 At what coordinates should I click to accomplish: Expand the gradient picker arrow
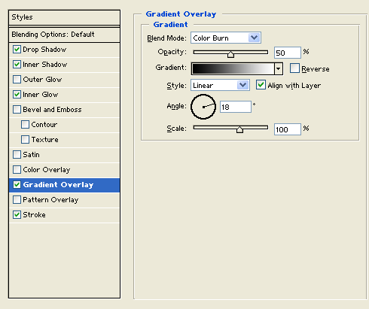(279, 68)
